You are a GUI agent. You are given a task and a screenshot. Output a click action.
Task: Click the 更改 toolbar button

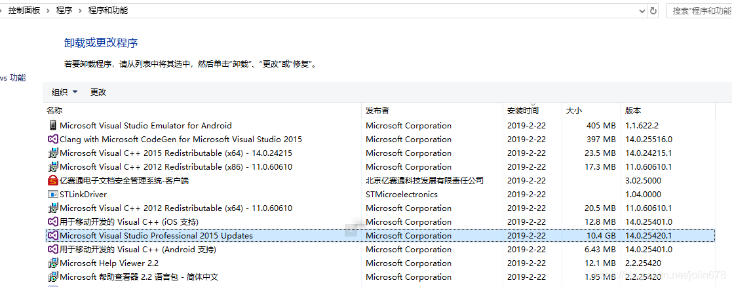(98, 92)
